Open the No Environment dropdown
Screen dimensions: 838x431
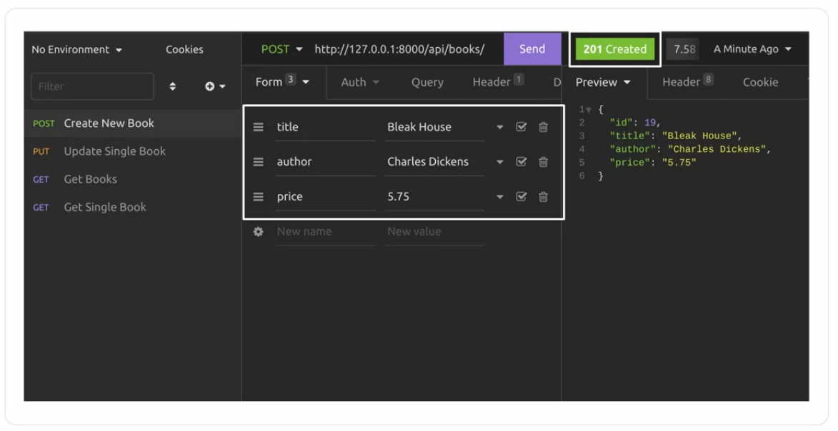pos(77,50)
